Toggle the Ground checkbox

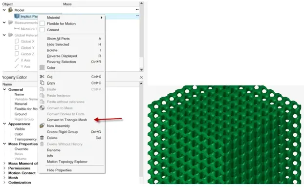coord(42,30)
